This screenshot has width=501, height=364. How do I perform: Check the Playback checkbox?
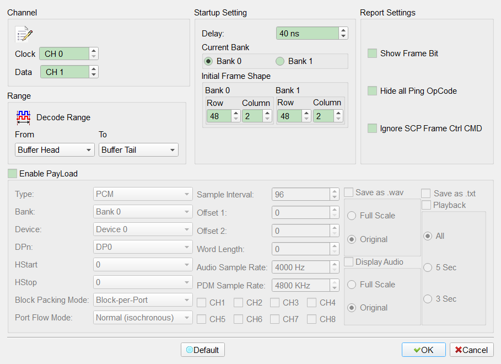tap(426, 205)
